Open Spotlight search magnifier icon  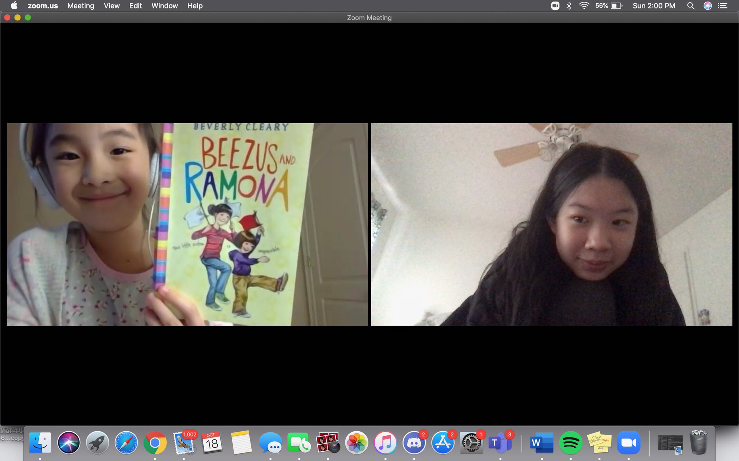(x=691, y=6)
